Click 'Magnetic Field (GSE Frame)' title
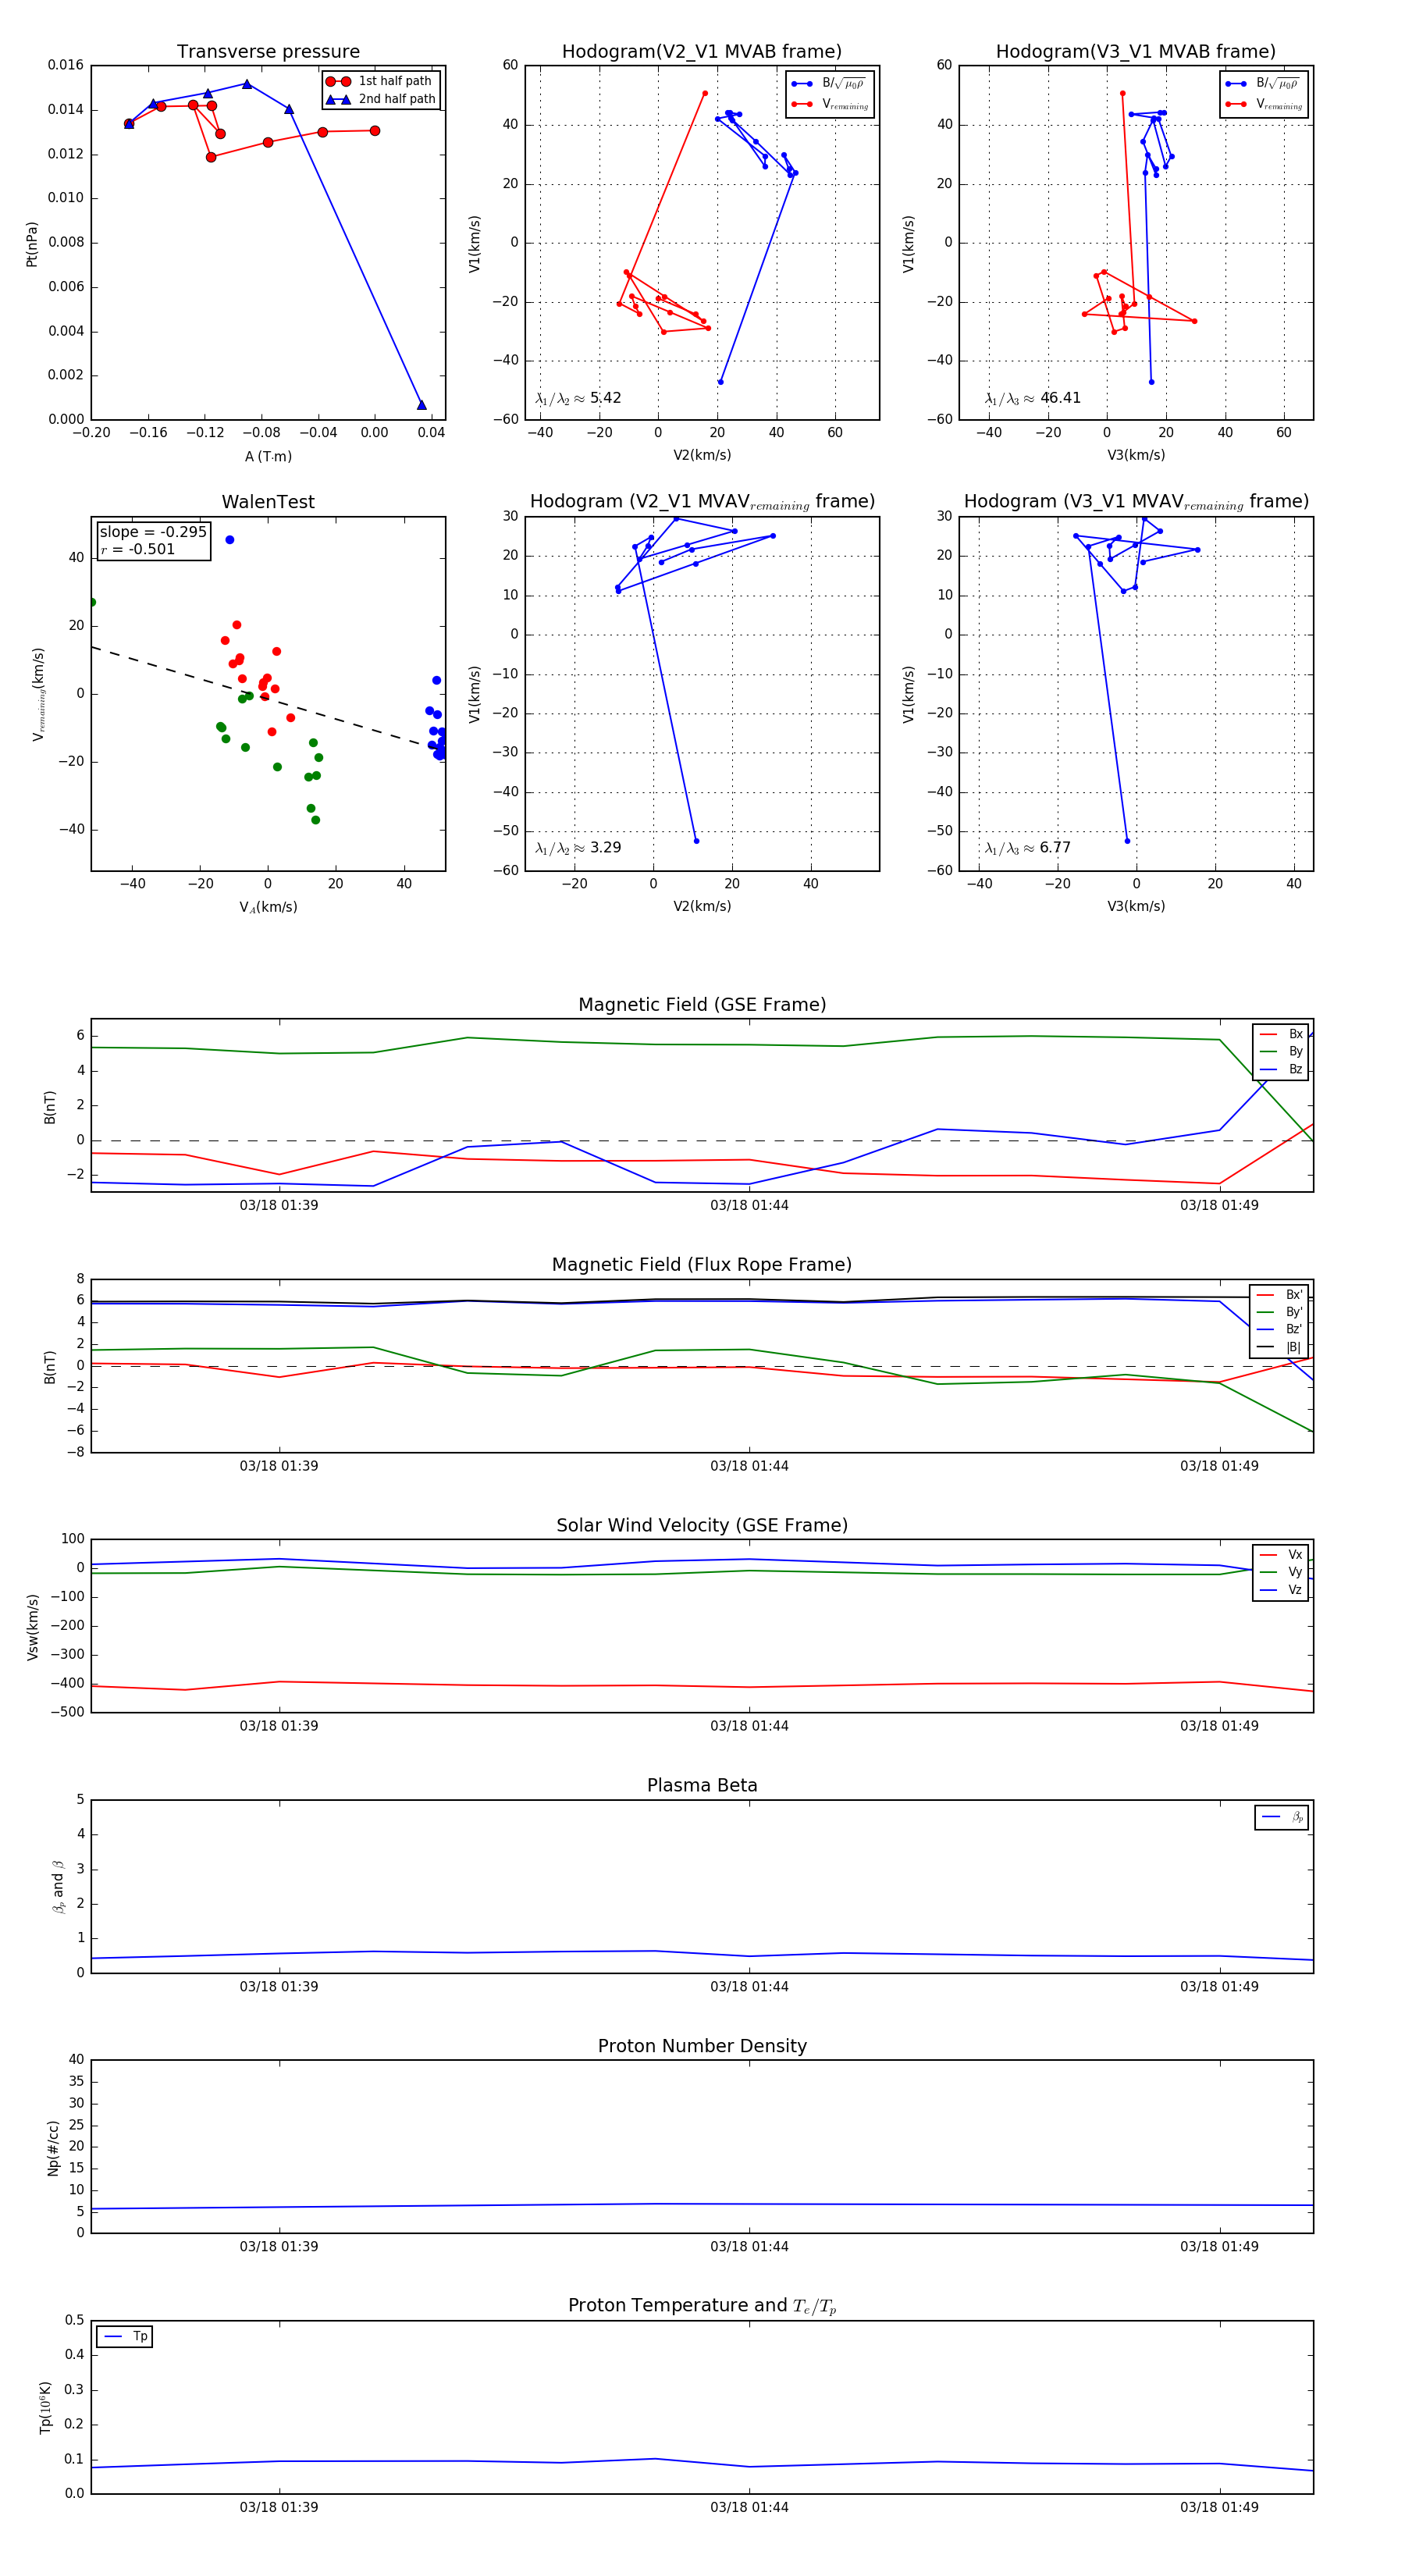 click(702, 1005)
